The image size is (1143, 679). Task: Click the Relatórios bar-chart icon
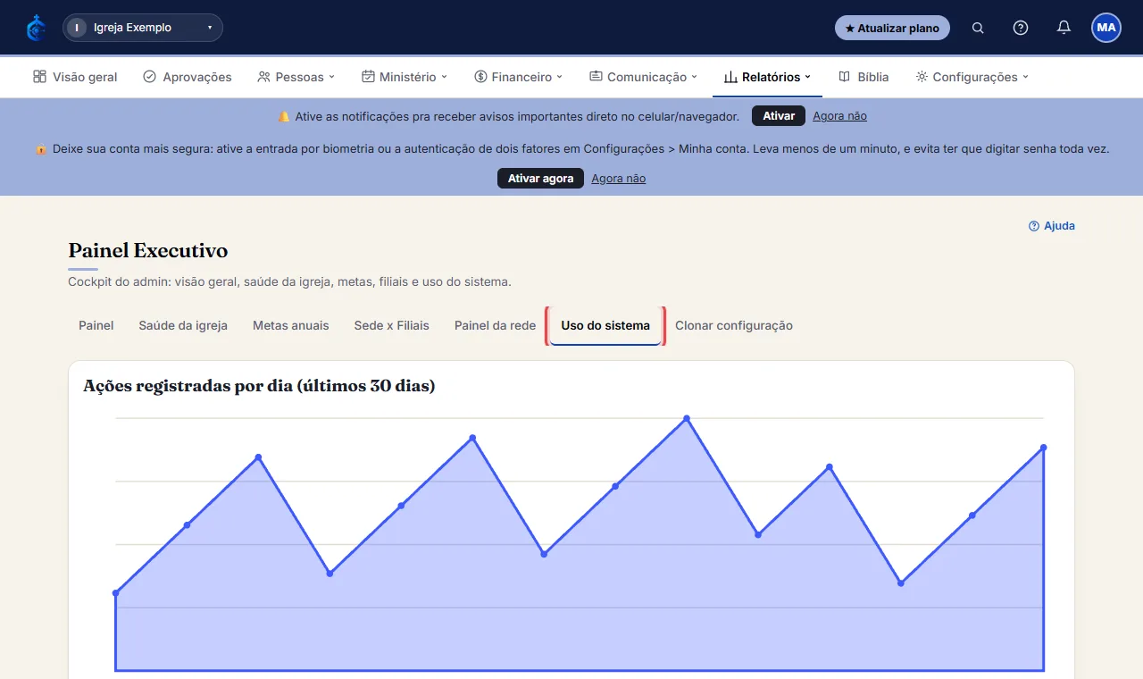point(730,77)
